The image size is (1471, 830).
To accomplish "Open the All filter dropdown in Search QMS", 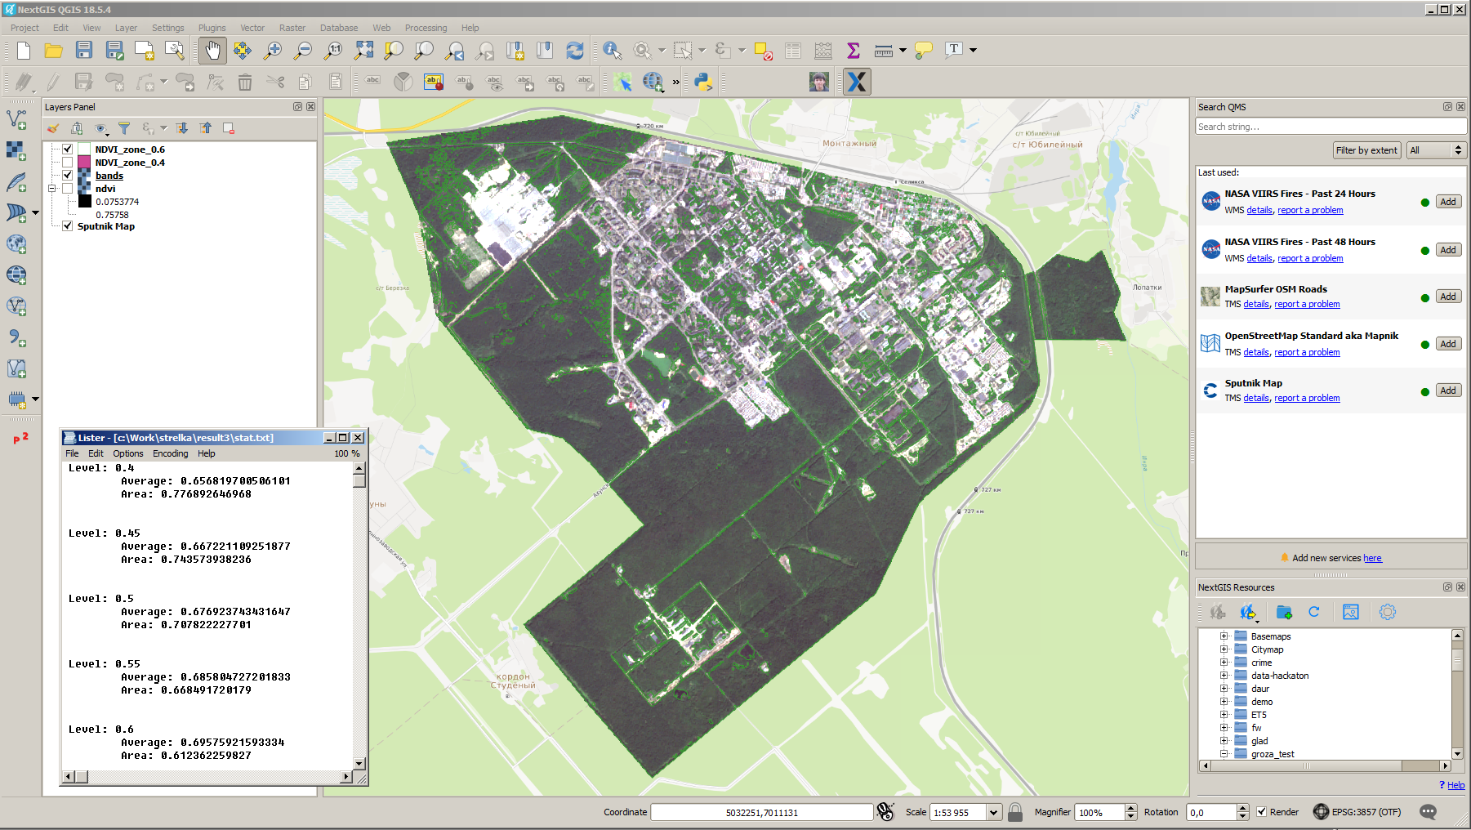I will coord(1435,150).
